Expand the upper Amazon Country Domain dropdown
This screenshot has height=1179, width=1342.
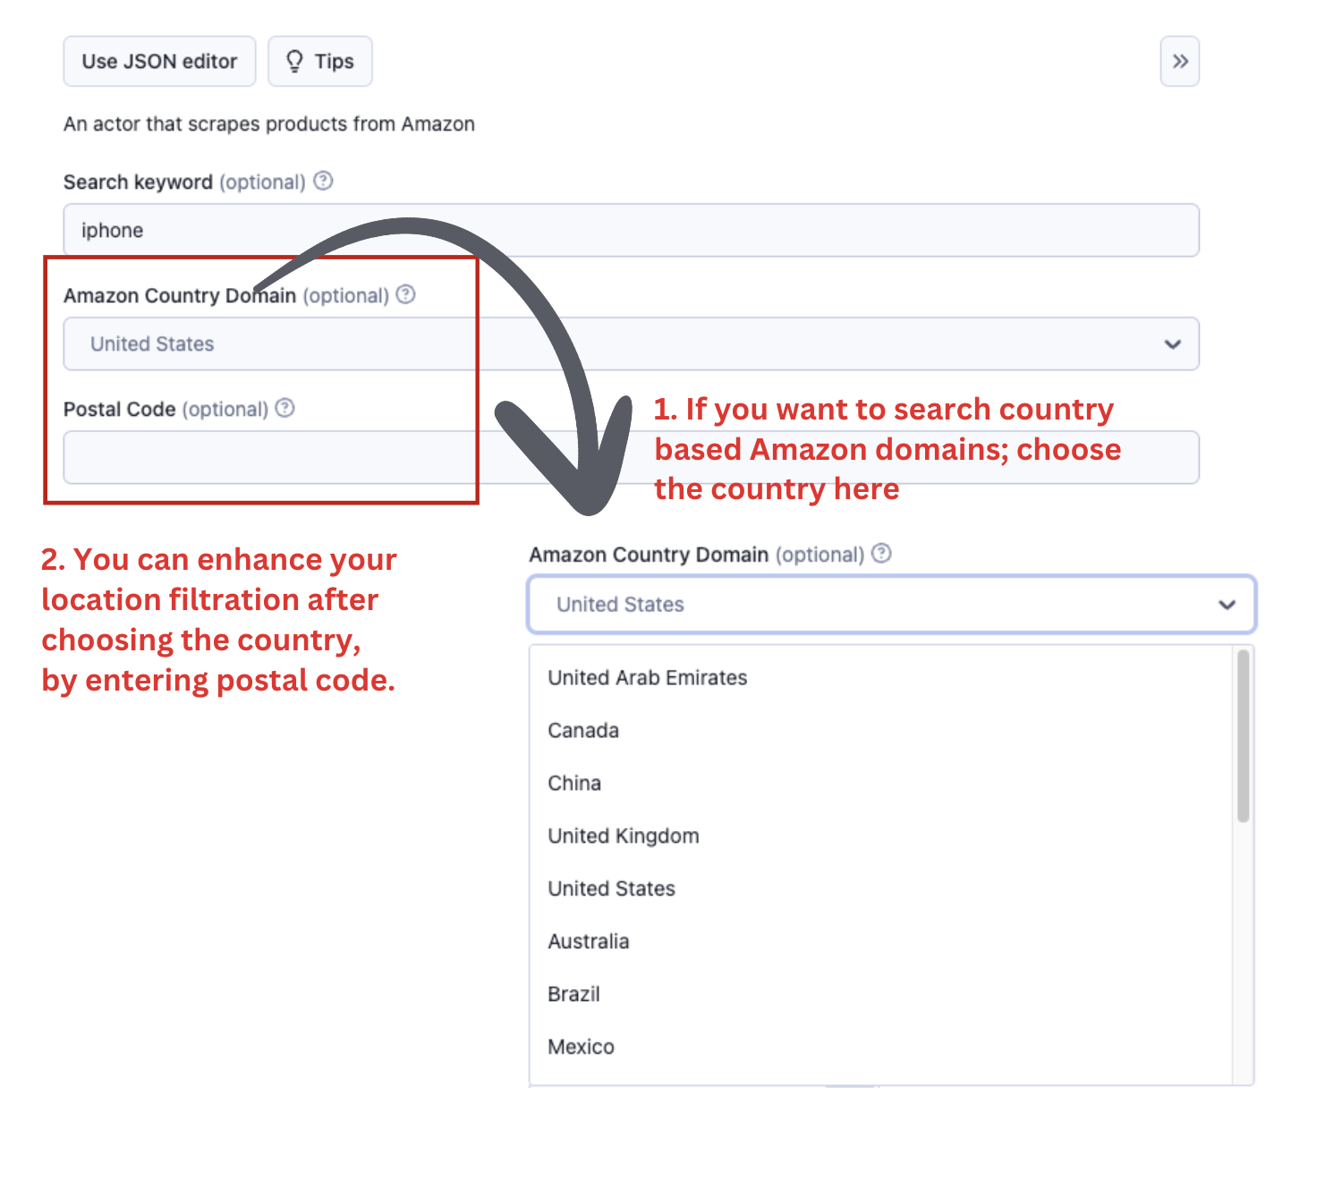(1172, 344)
